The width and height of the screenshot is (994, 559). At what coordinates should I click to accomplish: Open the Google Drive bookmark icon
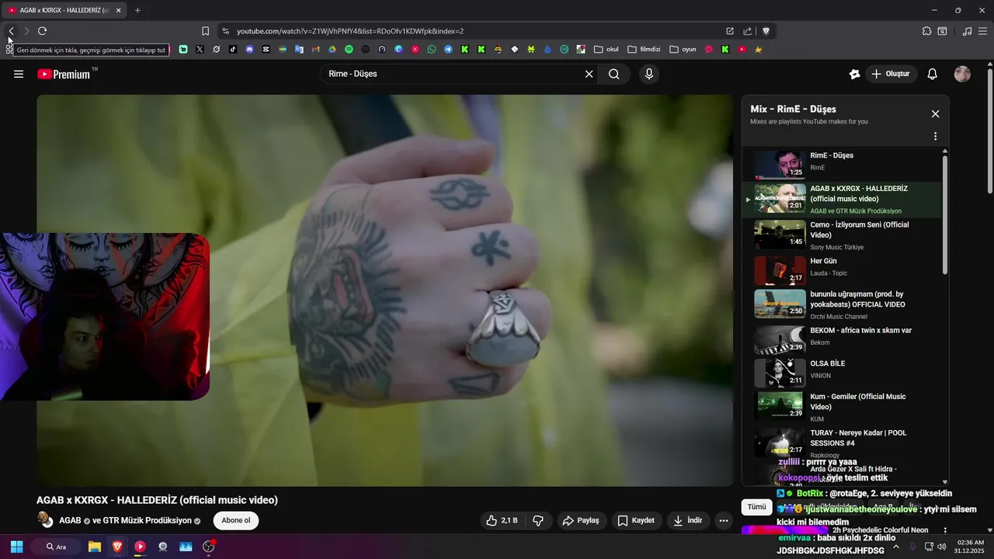point(332,49)
